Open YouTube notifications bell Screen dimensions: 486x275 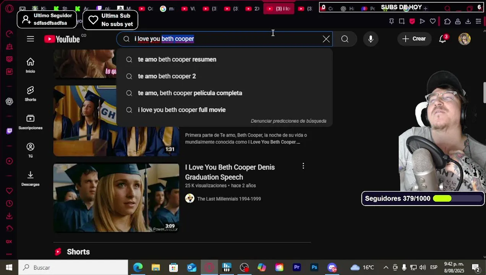click(x=443, y=39)
